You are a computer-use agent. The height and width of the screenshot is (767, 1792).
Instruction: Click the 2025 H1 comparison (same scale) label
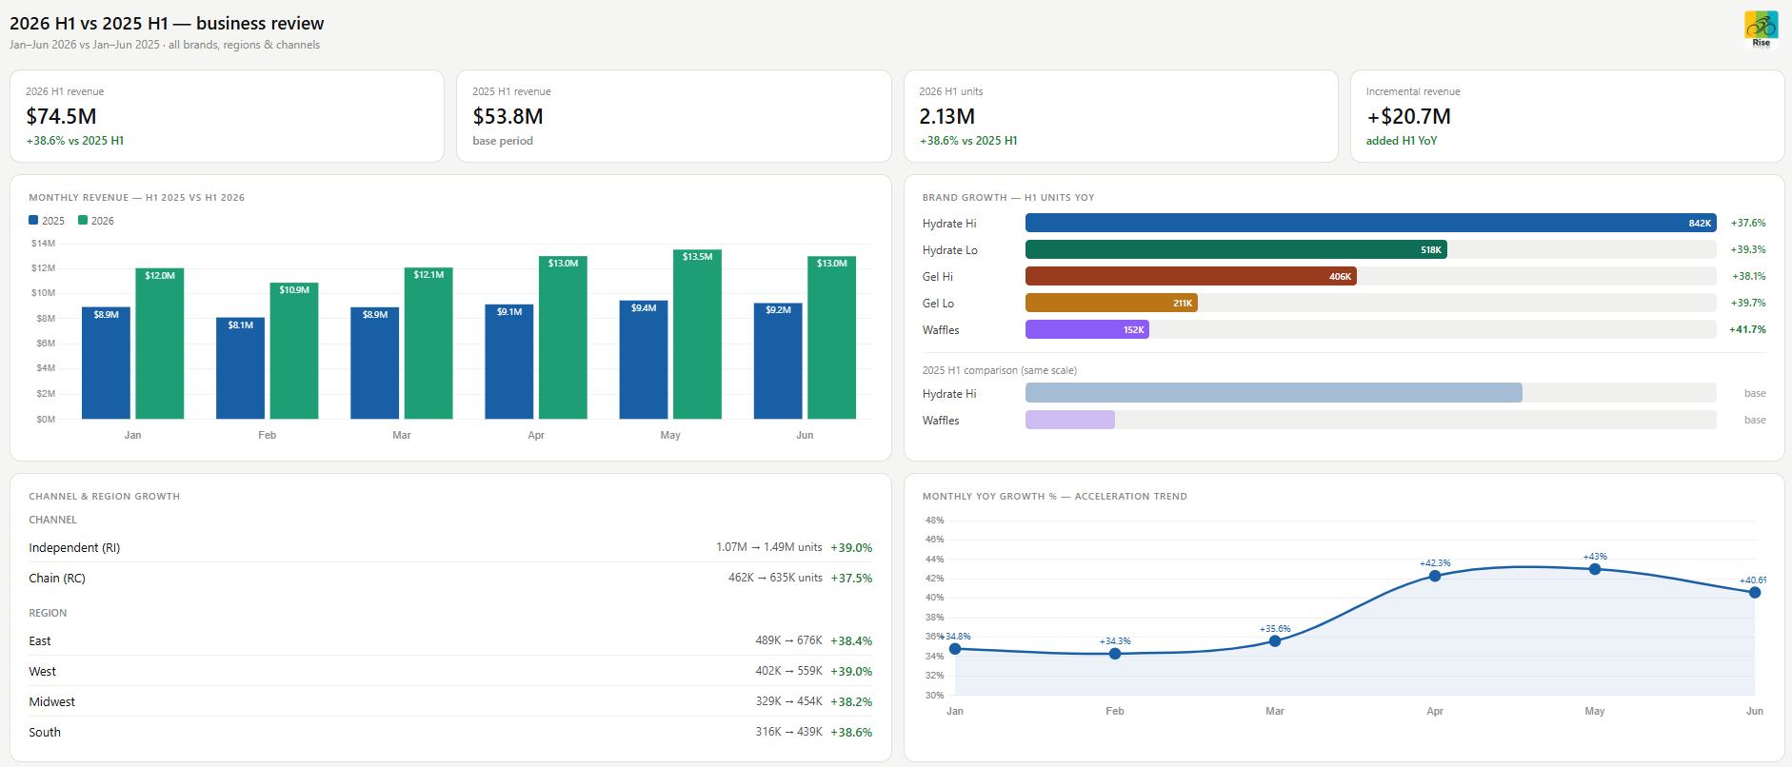pos(999,370)
